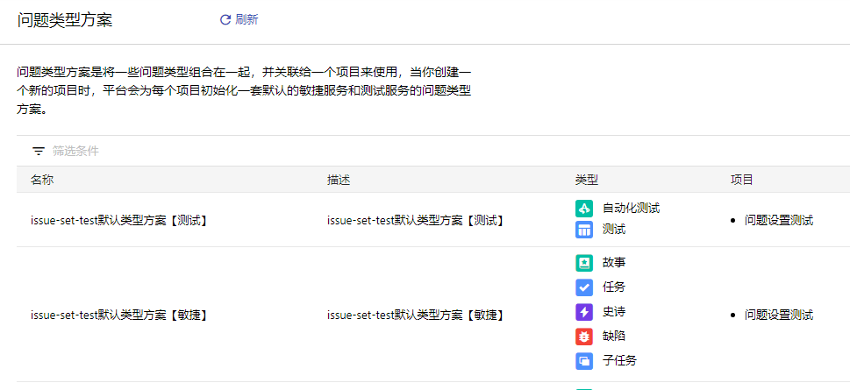Click the red 缺陷 bug icon
This screenshot has width=850, height=390.
(x=584, y=336)
